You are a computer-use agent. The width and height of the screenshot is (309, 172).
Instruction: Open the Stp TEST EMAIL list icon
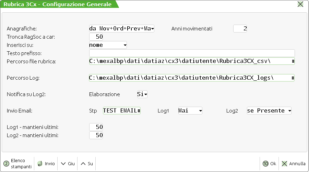[x=139, y=111]
